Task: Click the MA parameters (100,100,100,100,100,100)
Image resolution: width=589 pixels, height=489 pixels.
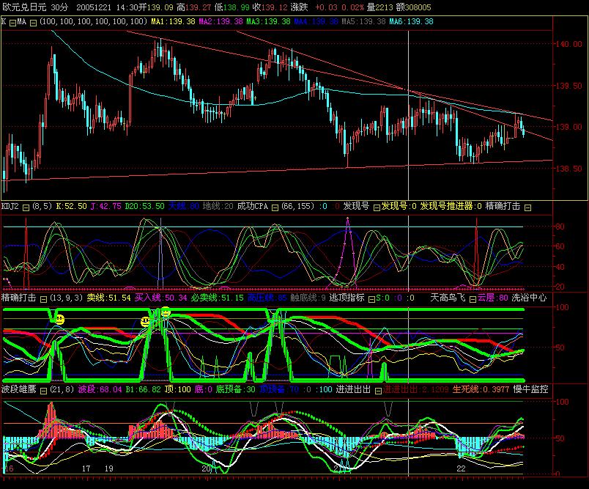Action: tap(93, 21)
